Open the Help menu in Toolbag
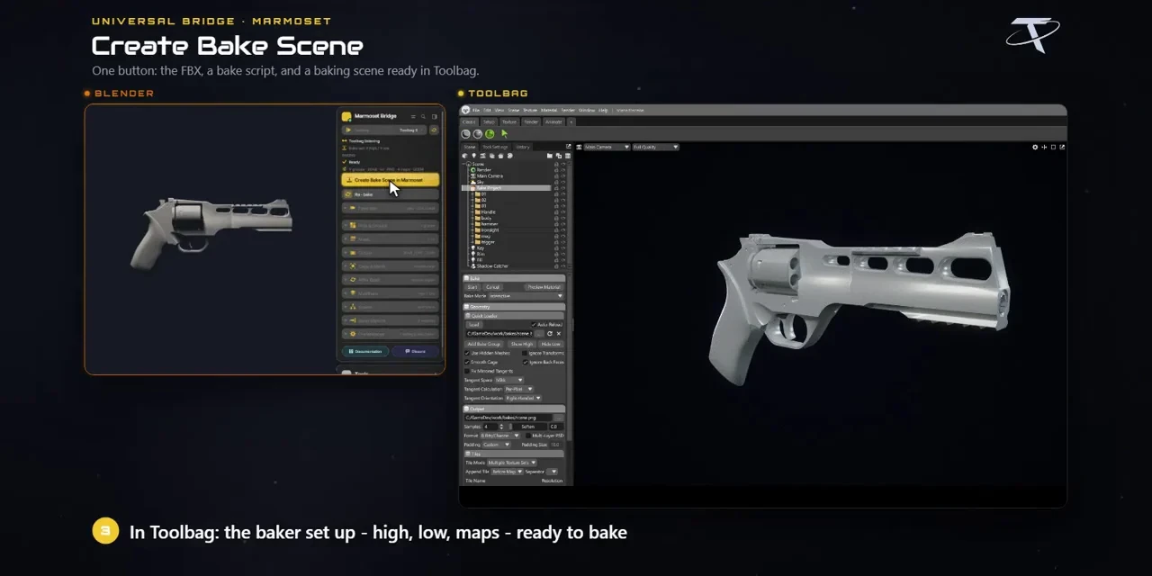Viewport: 1152px width, 576px height. click(x=603, y=110)
